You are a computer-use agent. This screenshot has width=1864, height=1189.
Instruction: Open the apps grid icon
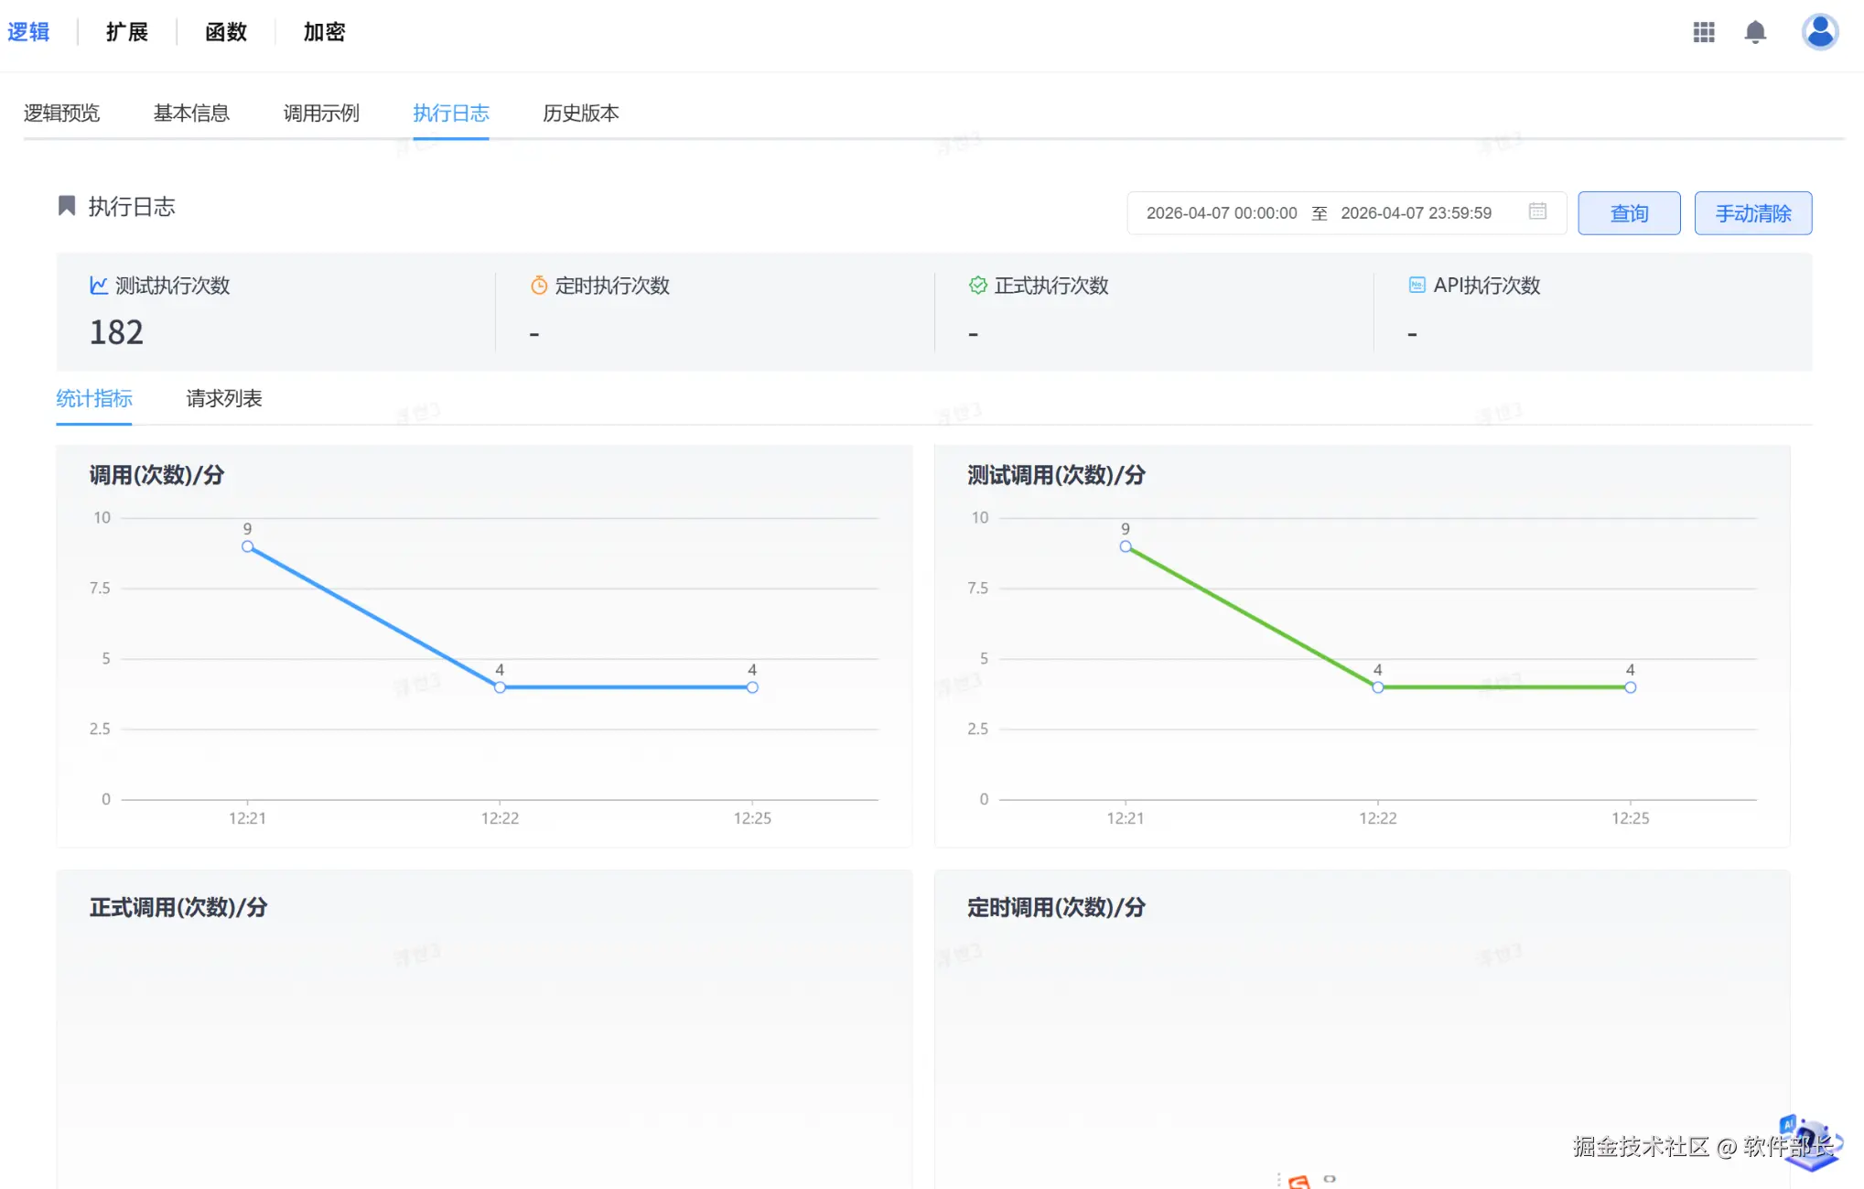tap(1703, 33)
